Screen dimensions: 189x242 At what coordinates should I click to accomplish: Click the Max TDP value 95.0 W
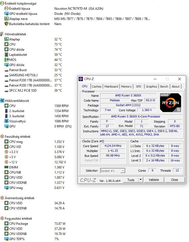[150, 100]
